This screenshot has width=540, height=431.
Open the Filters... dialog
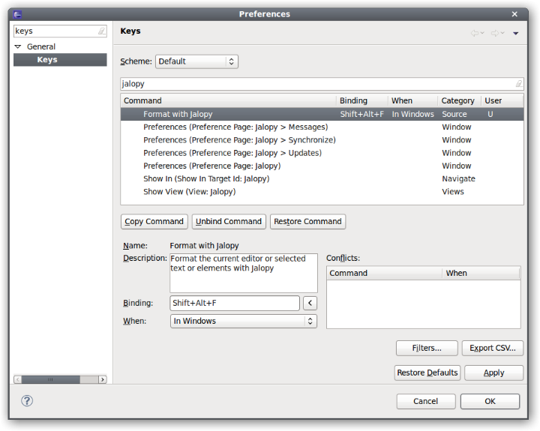click(427, 348)
